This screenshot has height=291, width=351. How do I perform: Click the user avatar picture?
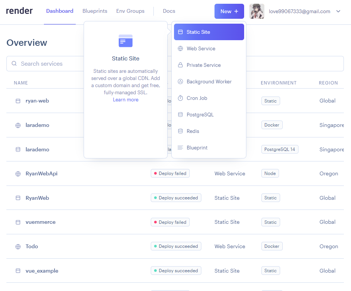257,11
